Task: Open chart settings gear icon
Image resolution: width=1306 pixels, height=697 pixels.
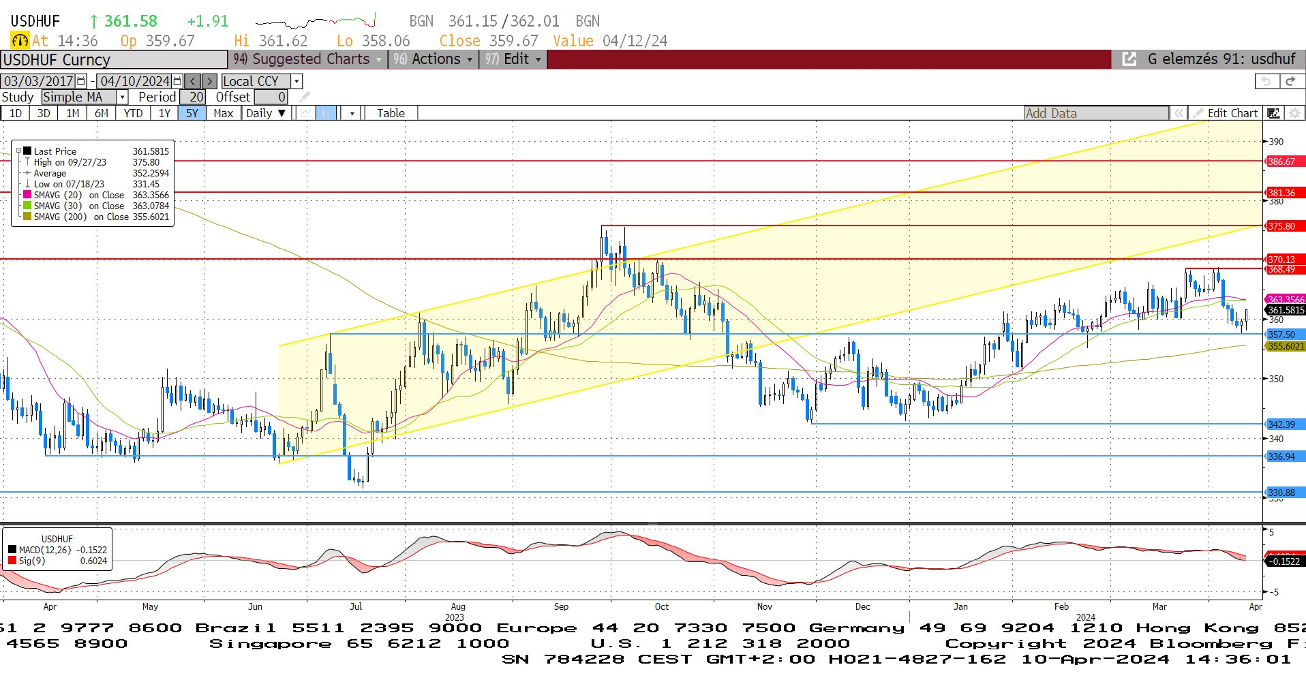Action: click(x=1294, y=113)
